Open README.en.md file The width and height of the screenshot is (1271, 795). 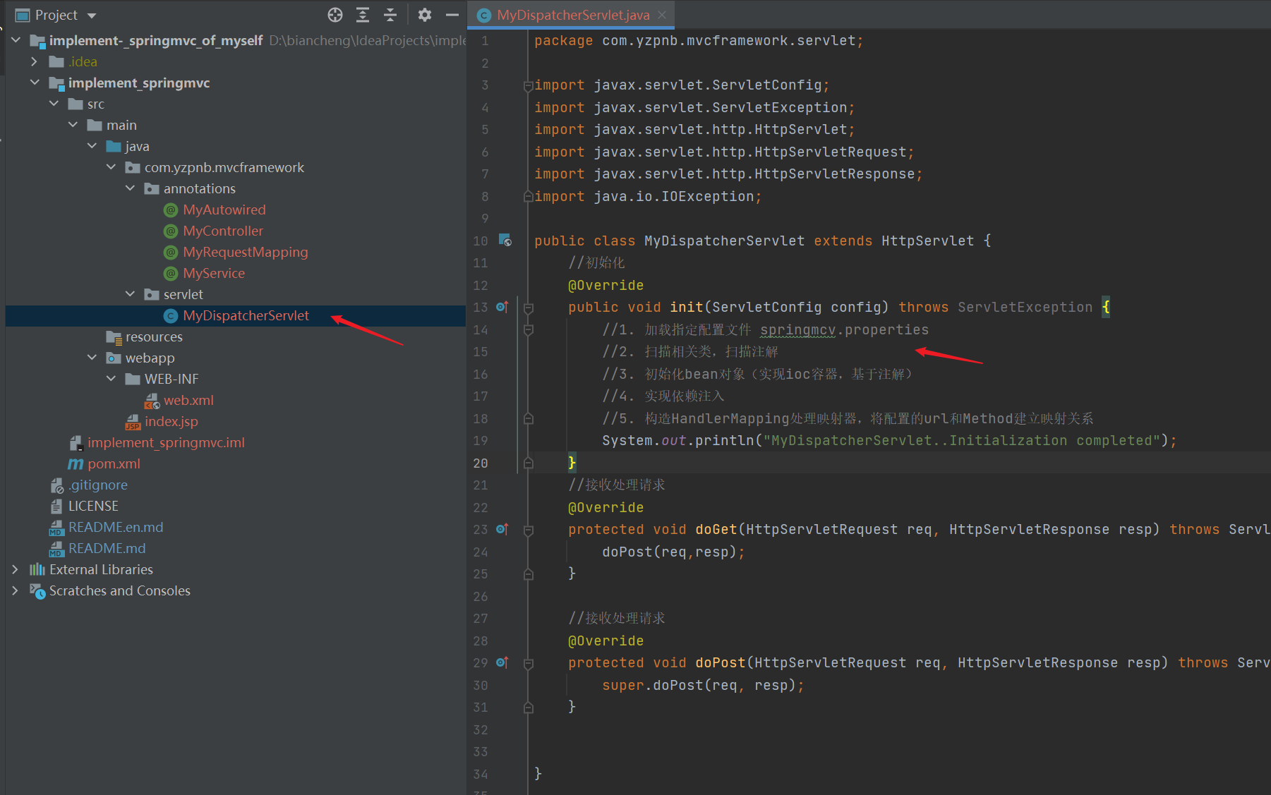click(116, 527)
